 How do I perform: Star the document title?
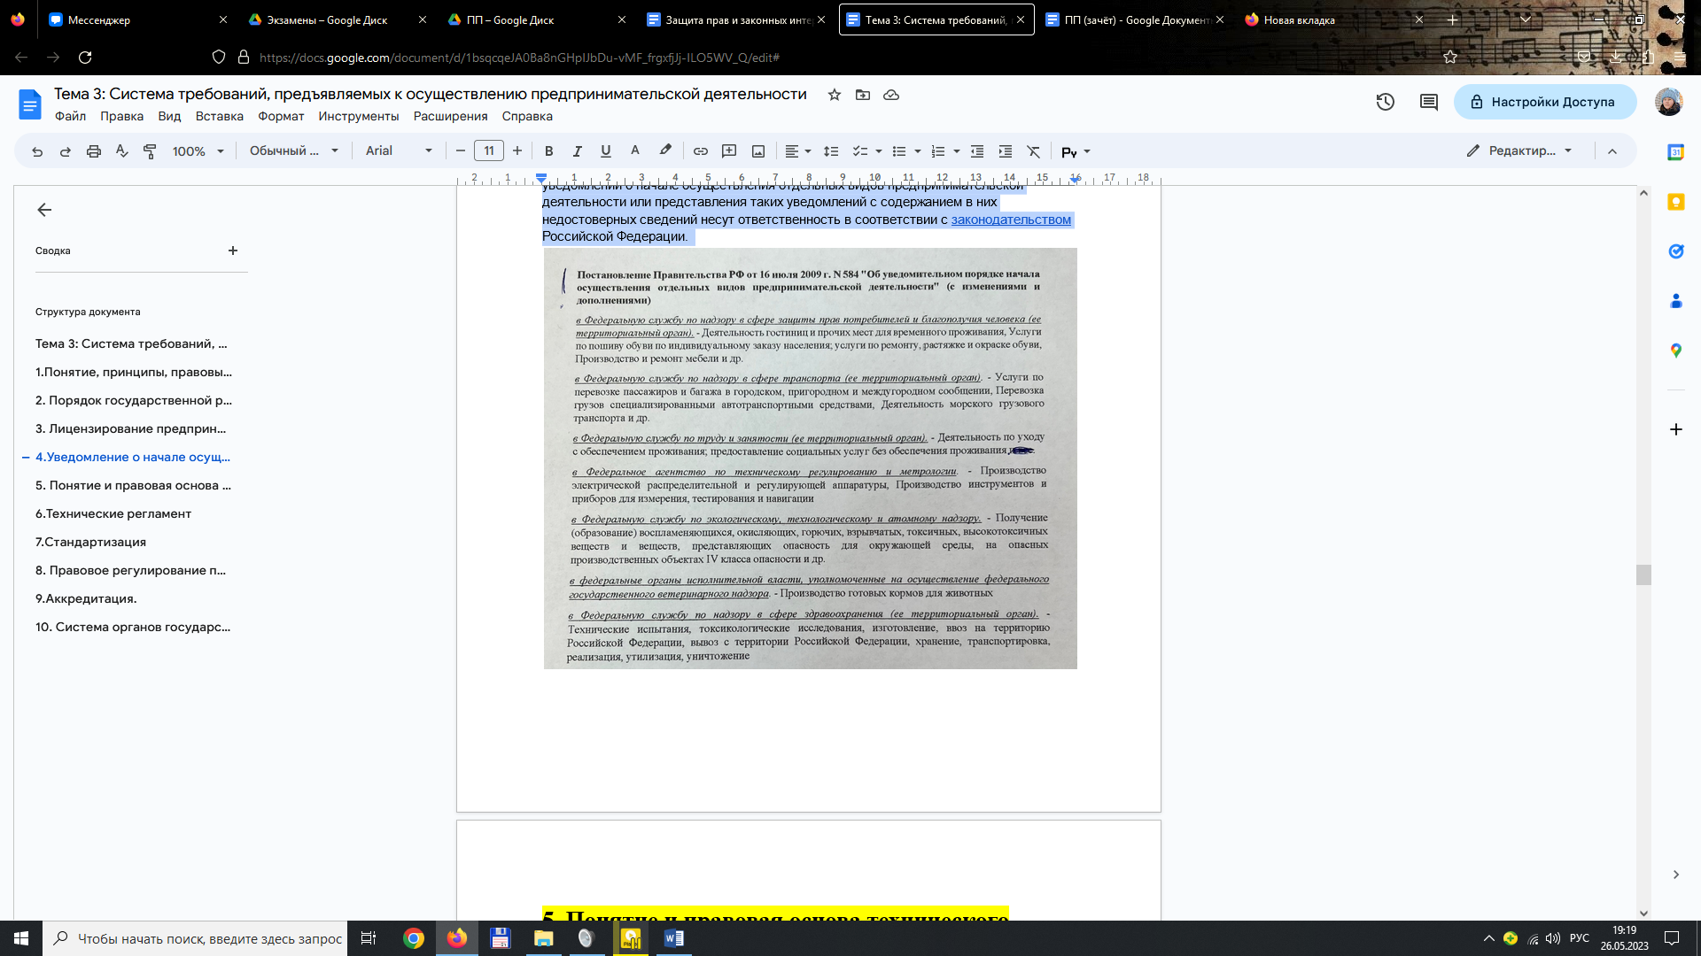[x=835, y=95]
